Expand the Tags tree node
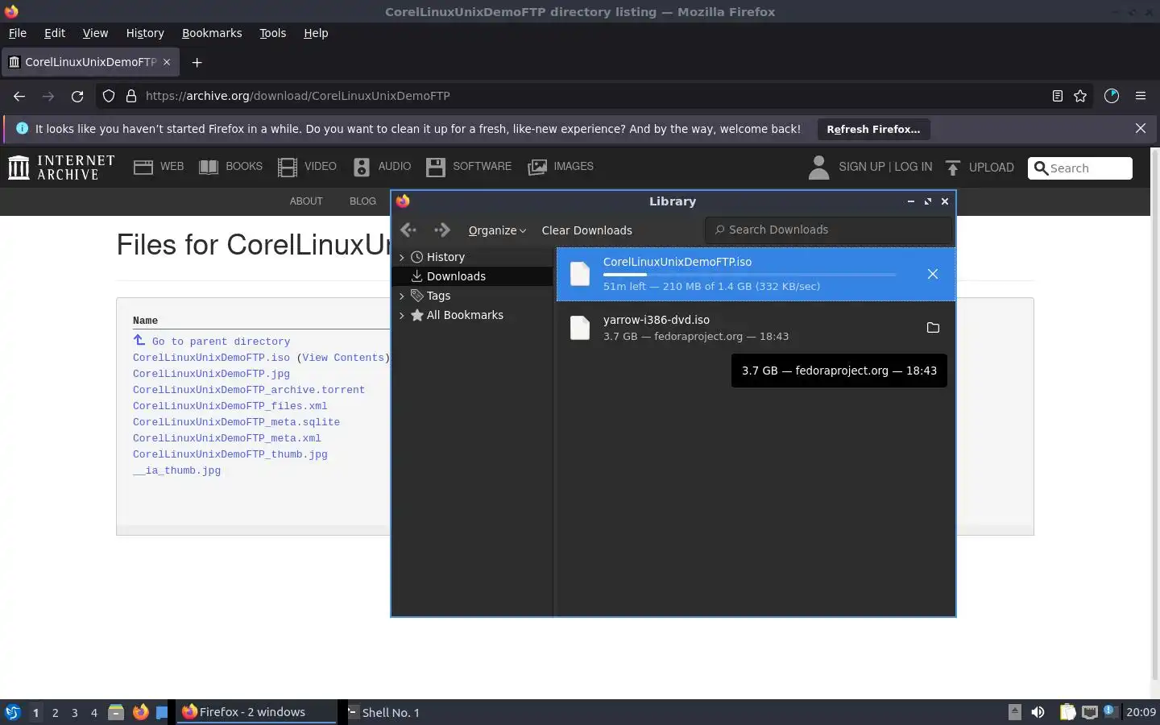Viewport: 1160px width, 725px height. (x=401, y=296)
